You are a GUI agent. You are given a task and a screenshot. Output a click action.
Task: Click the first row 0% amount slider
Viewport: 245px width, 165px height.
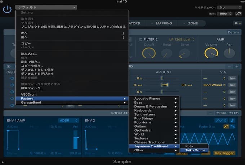point(162,79)
